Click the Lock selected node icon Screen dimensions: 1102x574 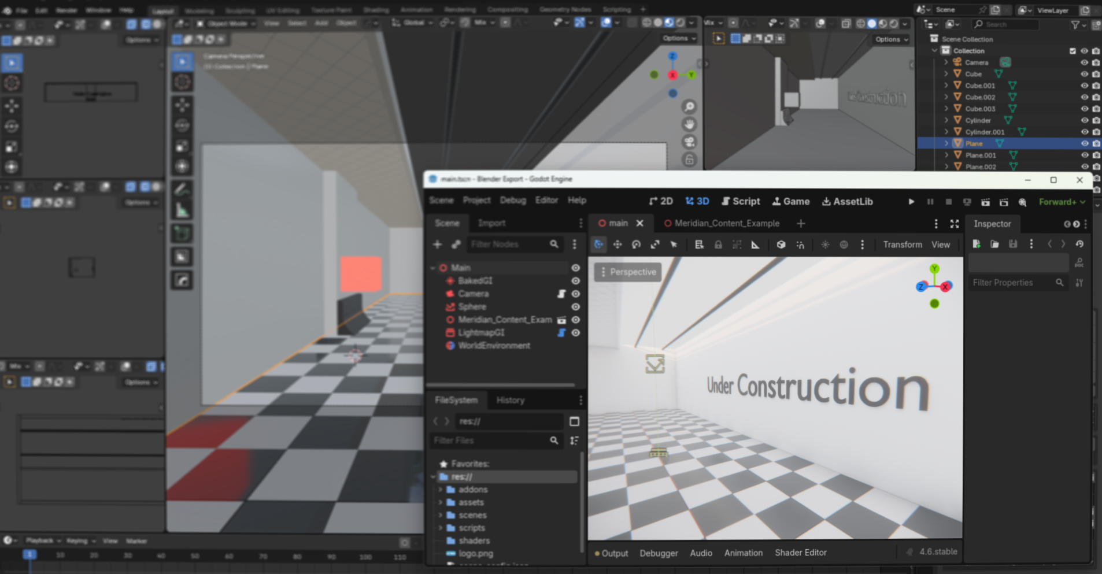tap(718, 245)
